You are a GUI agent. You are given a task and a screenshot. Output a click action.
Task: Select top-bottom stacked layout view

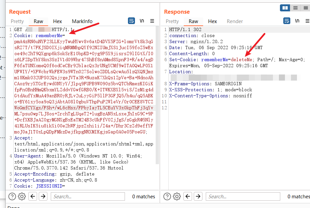[295, 8]
